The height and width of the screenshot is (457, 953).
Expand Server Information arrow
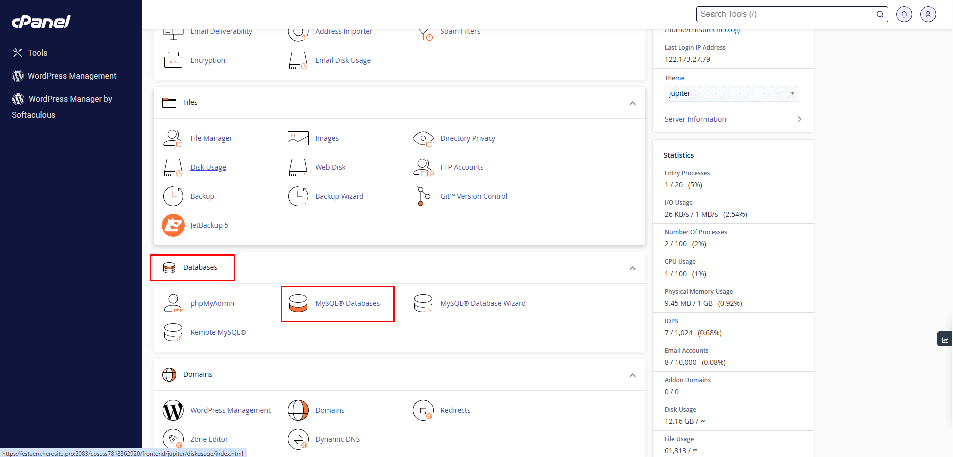[x=799, y=119]
